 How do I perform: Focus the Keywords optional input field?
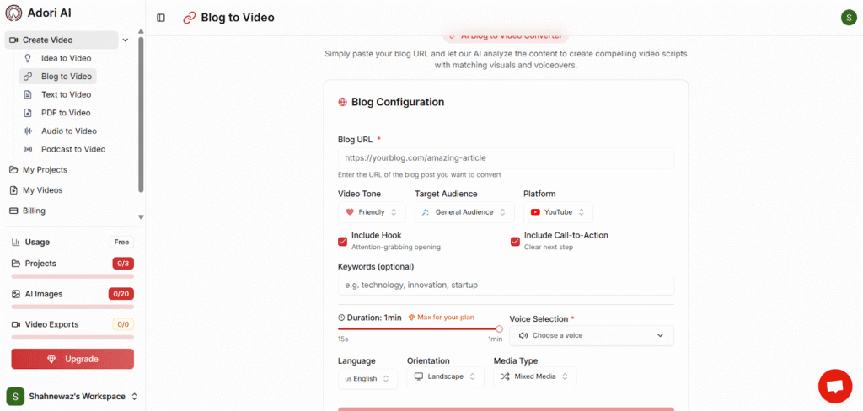coord(506,286)
